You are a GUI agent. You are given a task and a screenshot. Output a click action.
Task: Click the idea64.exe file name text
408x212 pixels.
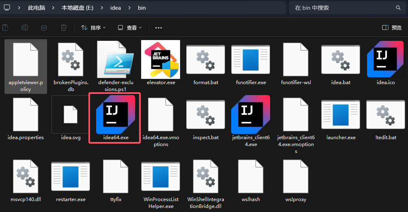pyautogui.click(x=116, y=138)
